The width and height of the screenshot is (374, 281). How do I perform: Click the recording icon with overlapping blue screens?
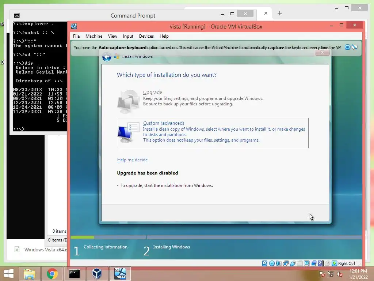[313, 263]
